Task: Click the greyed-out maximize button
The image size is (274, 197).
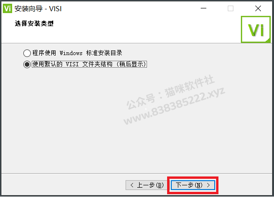Action: pyautogui.click(x=231, y=8)
